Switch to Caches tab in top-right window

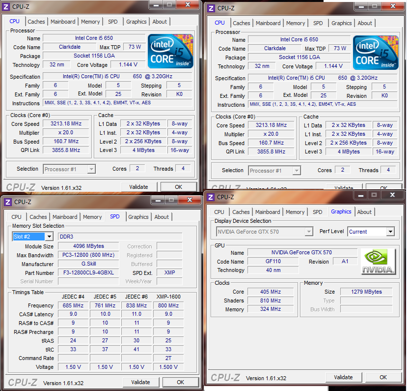[242, 23]
